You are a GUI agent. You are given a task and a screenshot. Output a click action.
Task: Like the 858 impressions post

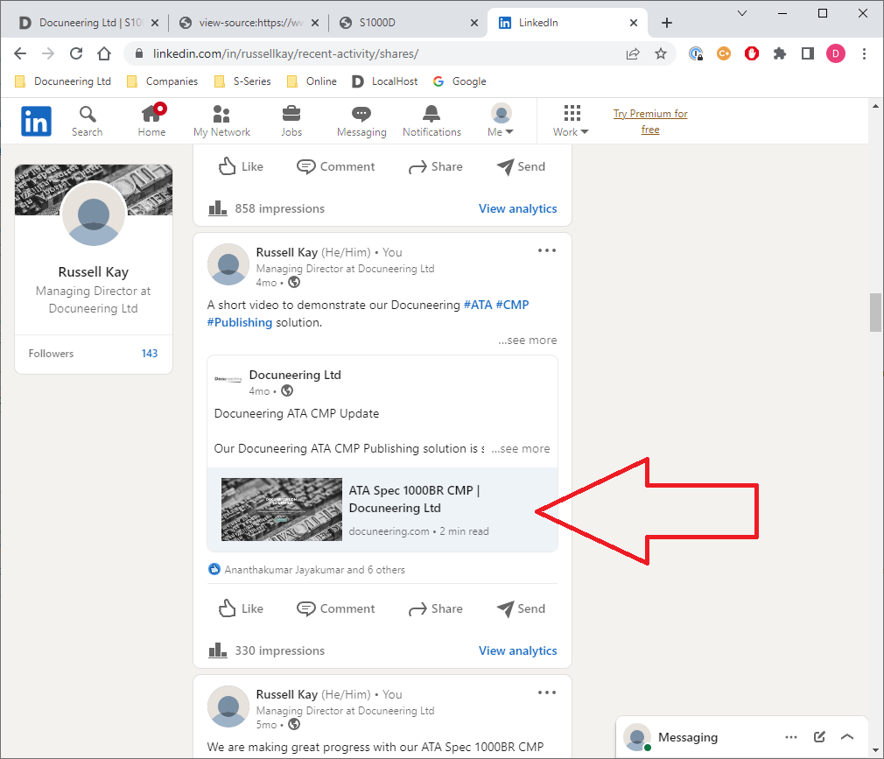pyautogui.click(x=241, y=166)
